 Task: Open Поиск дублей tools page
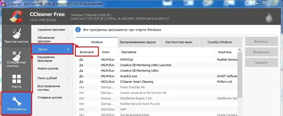pos(52,78)
